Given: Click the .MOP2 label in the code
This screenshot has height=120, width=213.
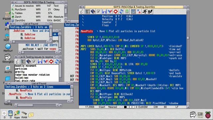Looking at the screenshot, I should [83, 49].
